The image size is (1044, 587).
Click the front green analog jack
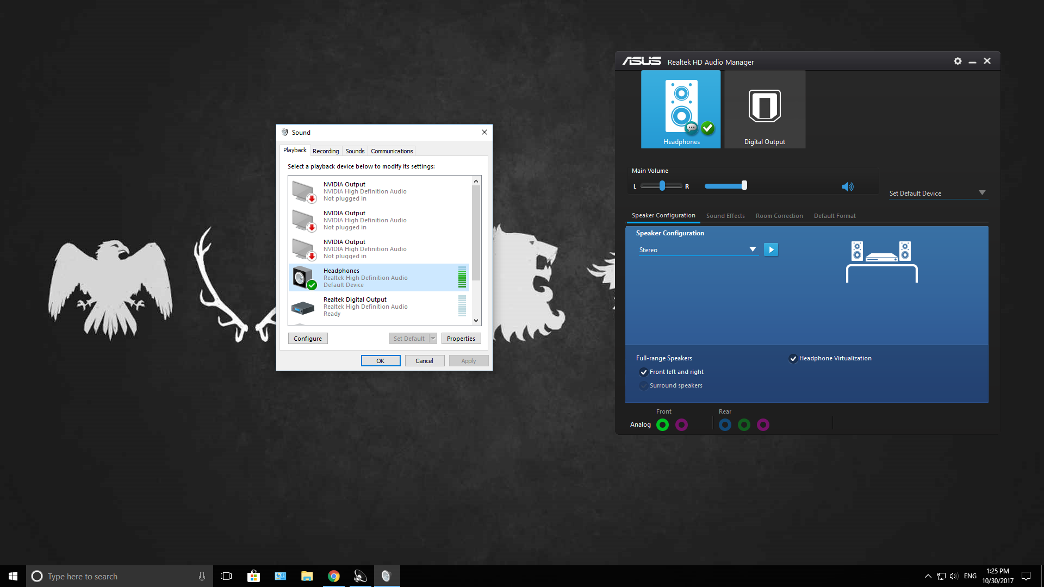[x=662, y=425]
